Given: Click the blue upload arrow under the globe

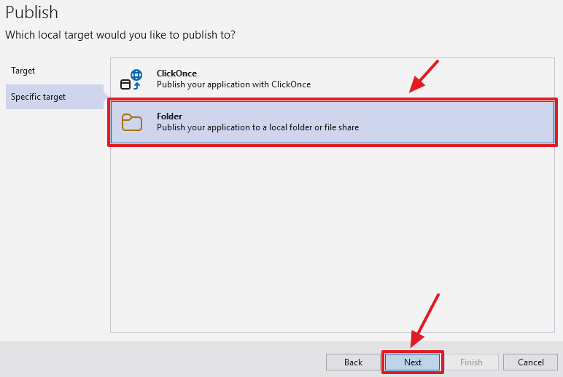Looking at the screenshot, I should [136, 85].
